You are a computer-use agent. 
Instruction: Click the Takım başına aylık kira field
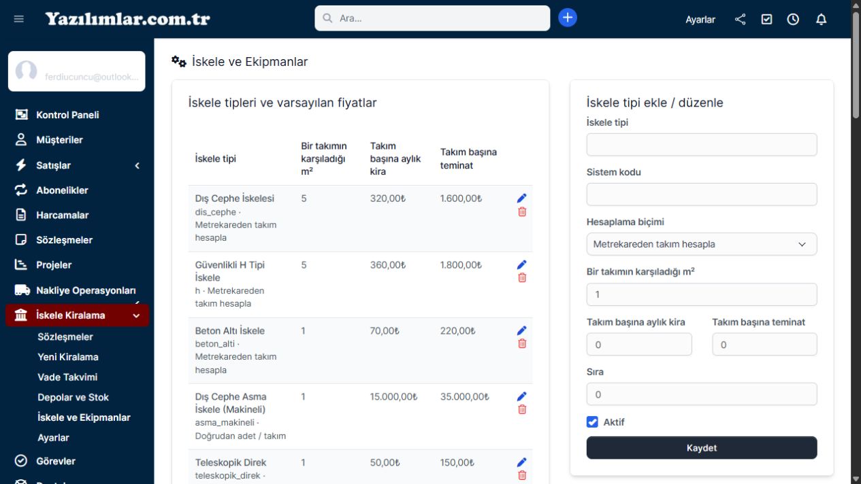pyautogui.click(x=639, y=345)
